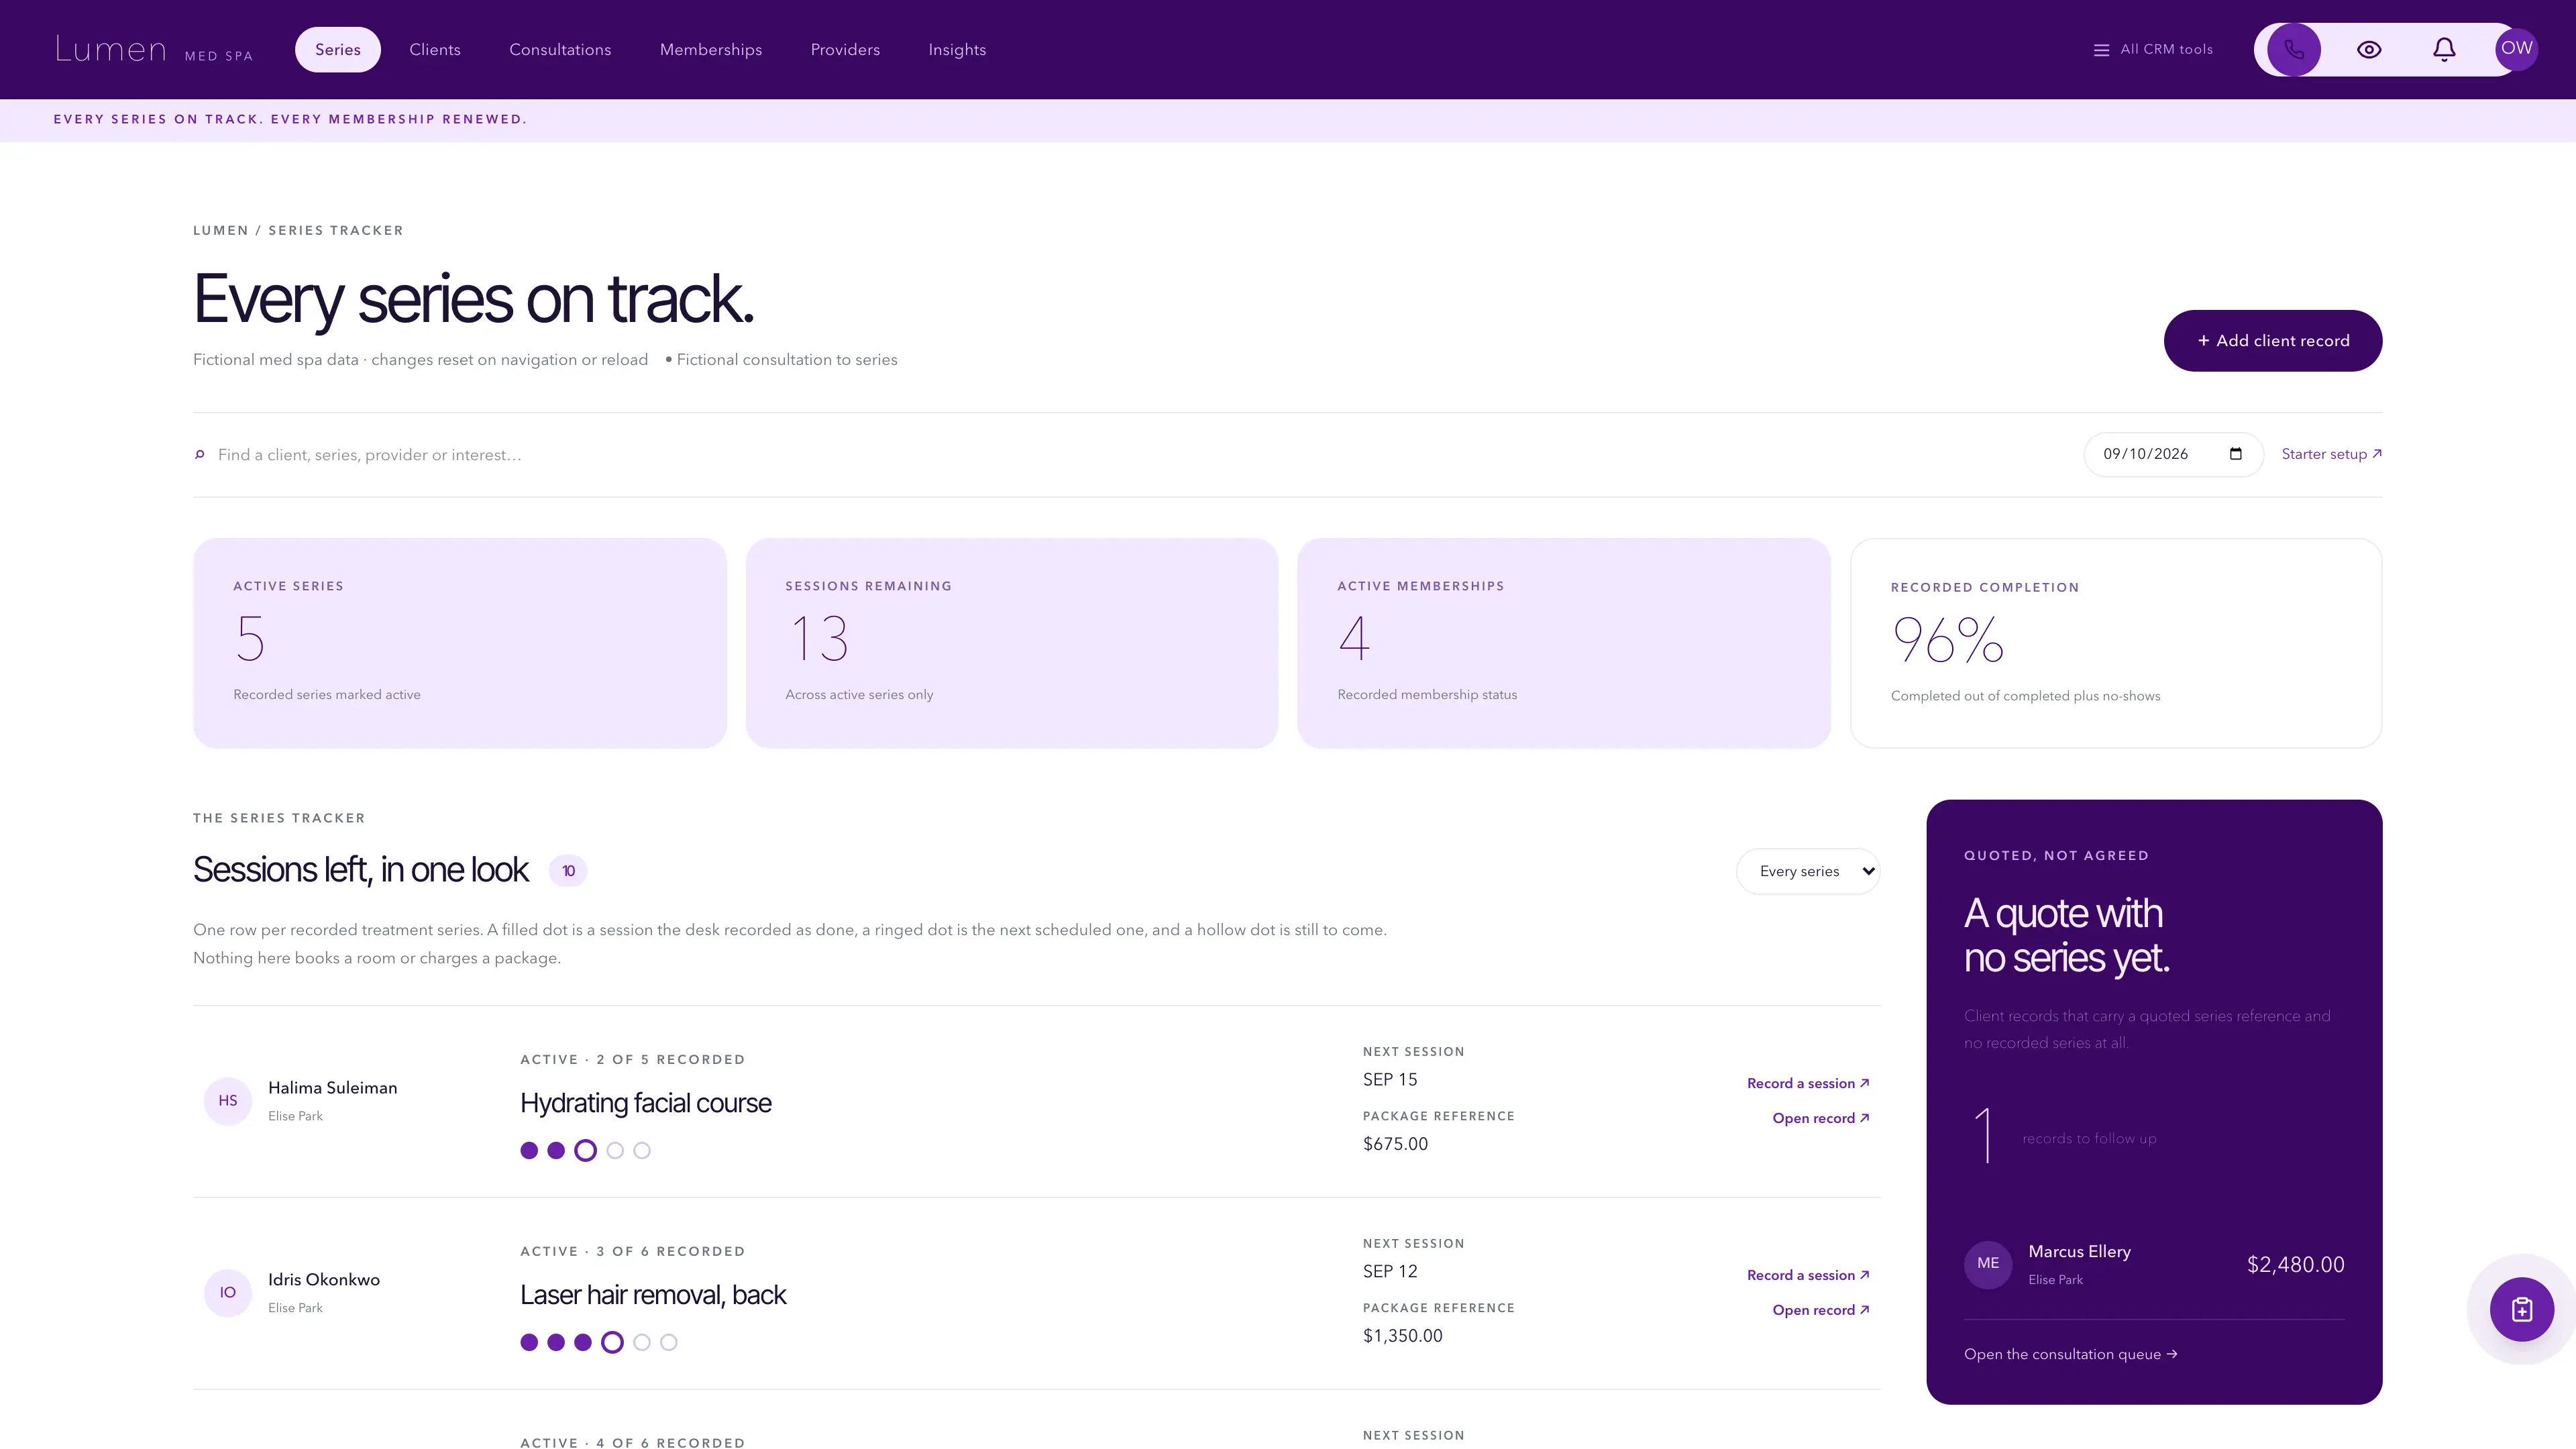Click the Marcus Ellery name in quote panel
The image size is (2576, 1449).
coord(2079,1251)
